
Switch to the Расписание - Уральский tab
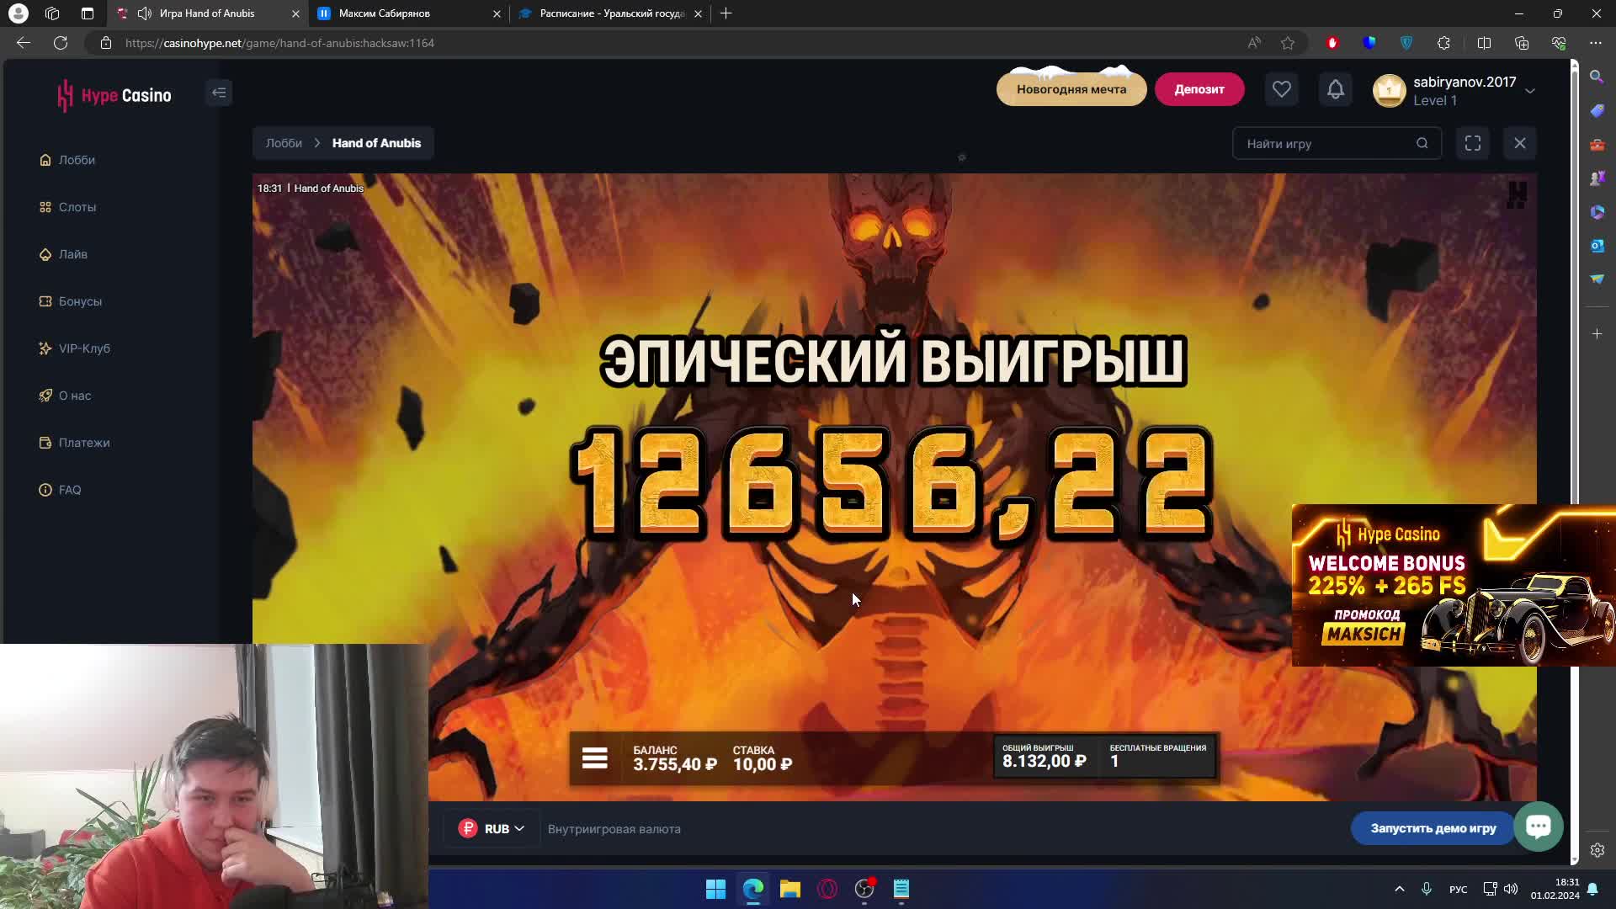pos(609,13)
